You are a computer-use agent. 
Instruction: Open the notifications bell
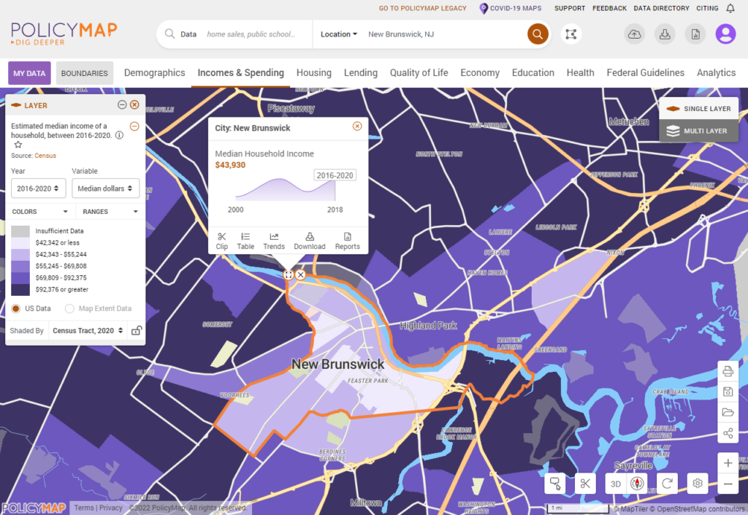click(x=730, y=8)
